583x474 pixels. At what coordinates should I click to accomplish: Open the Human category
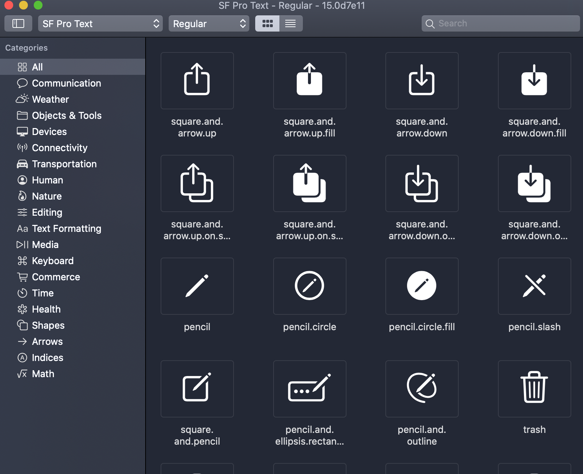pos(73,180)
